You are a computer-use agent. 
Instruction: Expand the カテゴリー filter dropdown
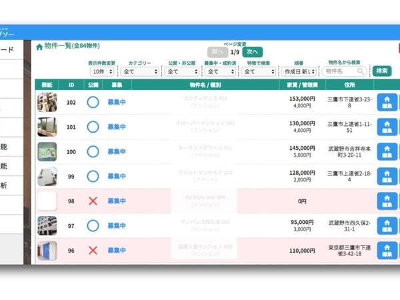click(140, 71)
